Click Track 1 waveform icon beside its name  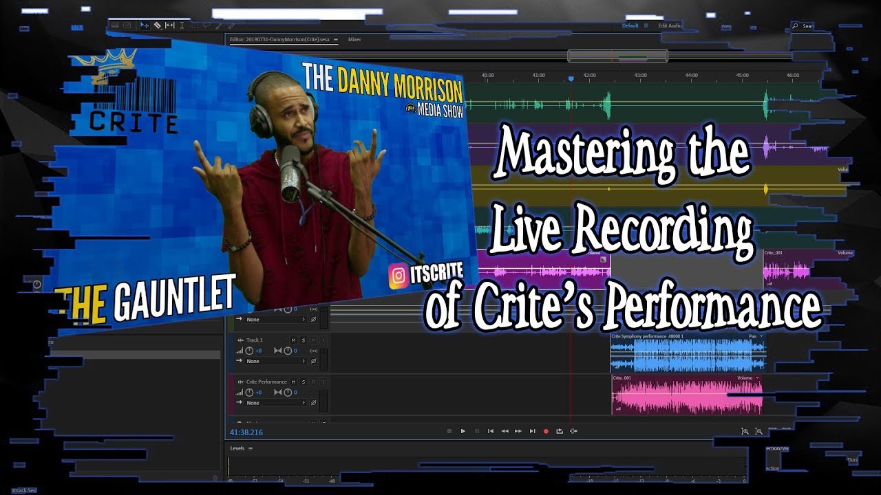(x=240, y=340)
